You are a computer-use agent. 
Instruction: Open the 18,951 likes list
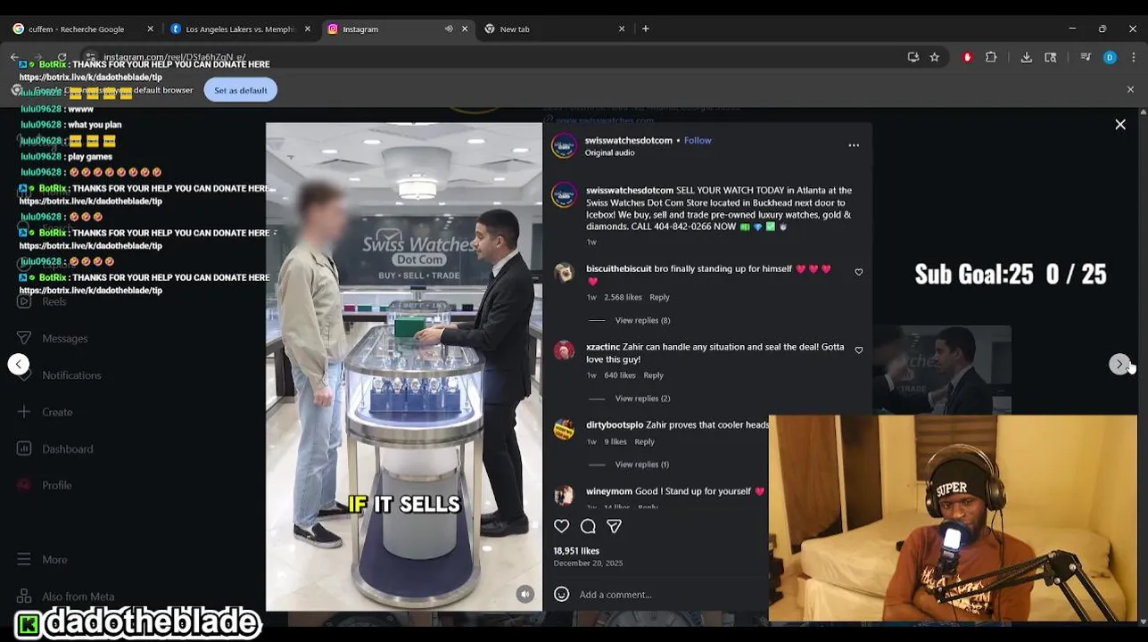(x=576, y=551)
